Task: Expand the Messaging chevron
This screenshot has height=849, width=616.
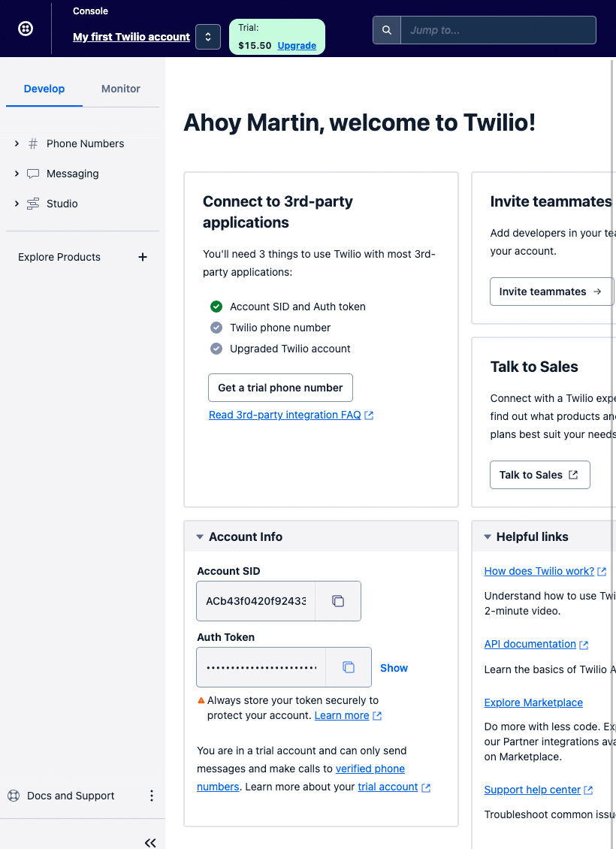Action: click(x=17, y=174)
